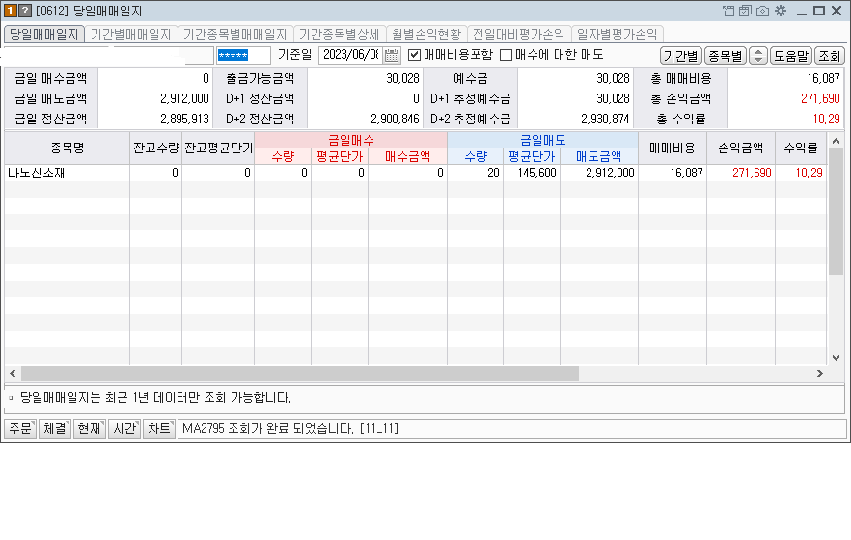Click the 매도금액 column header

pos(598,156)
